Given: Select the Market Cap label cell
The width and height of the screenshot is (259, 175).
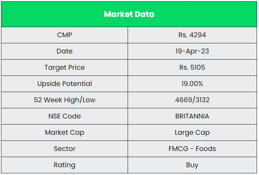Looking at the screenshot, I should pyautogui.click(x=64, y=132).
